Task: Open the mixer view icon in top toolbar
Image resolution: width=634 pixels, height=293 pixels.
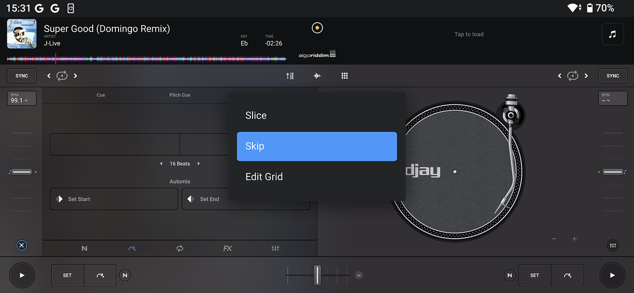Action: click(x=290, y=76)
